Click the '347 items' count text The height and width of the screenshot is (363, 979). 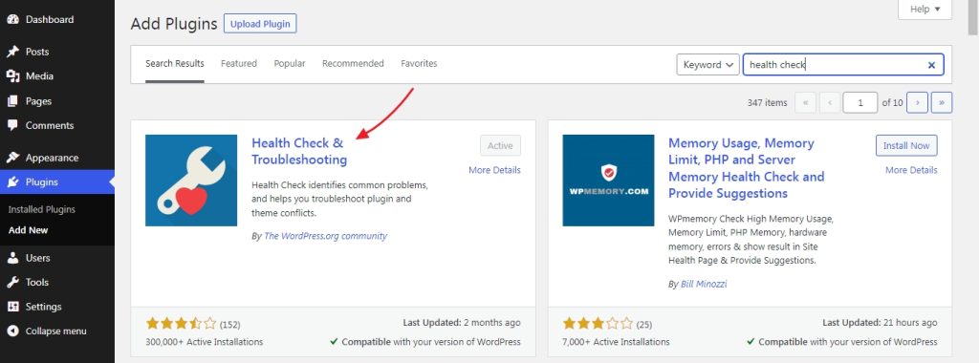click(767, 103)
